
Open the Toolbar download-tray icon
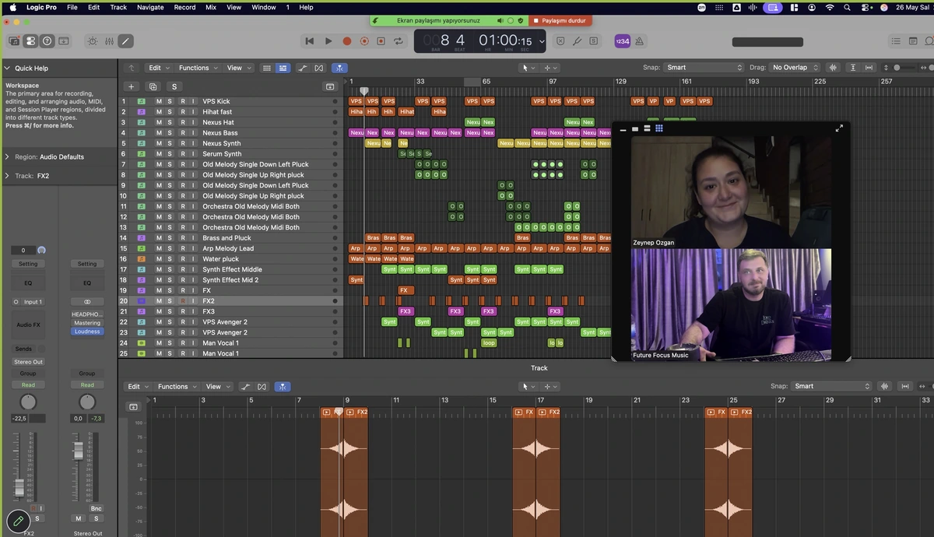point(64,40)
